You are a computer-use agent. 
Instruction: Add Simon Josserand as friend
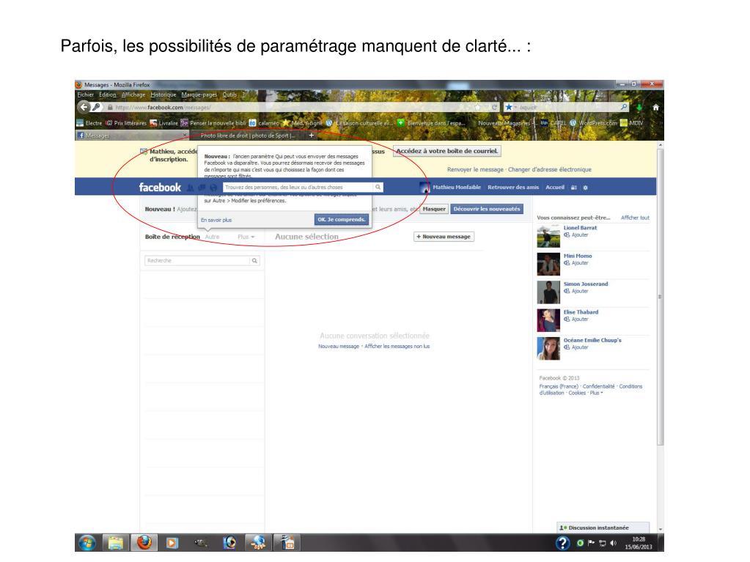point(576,291)
